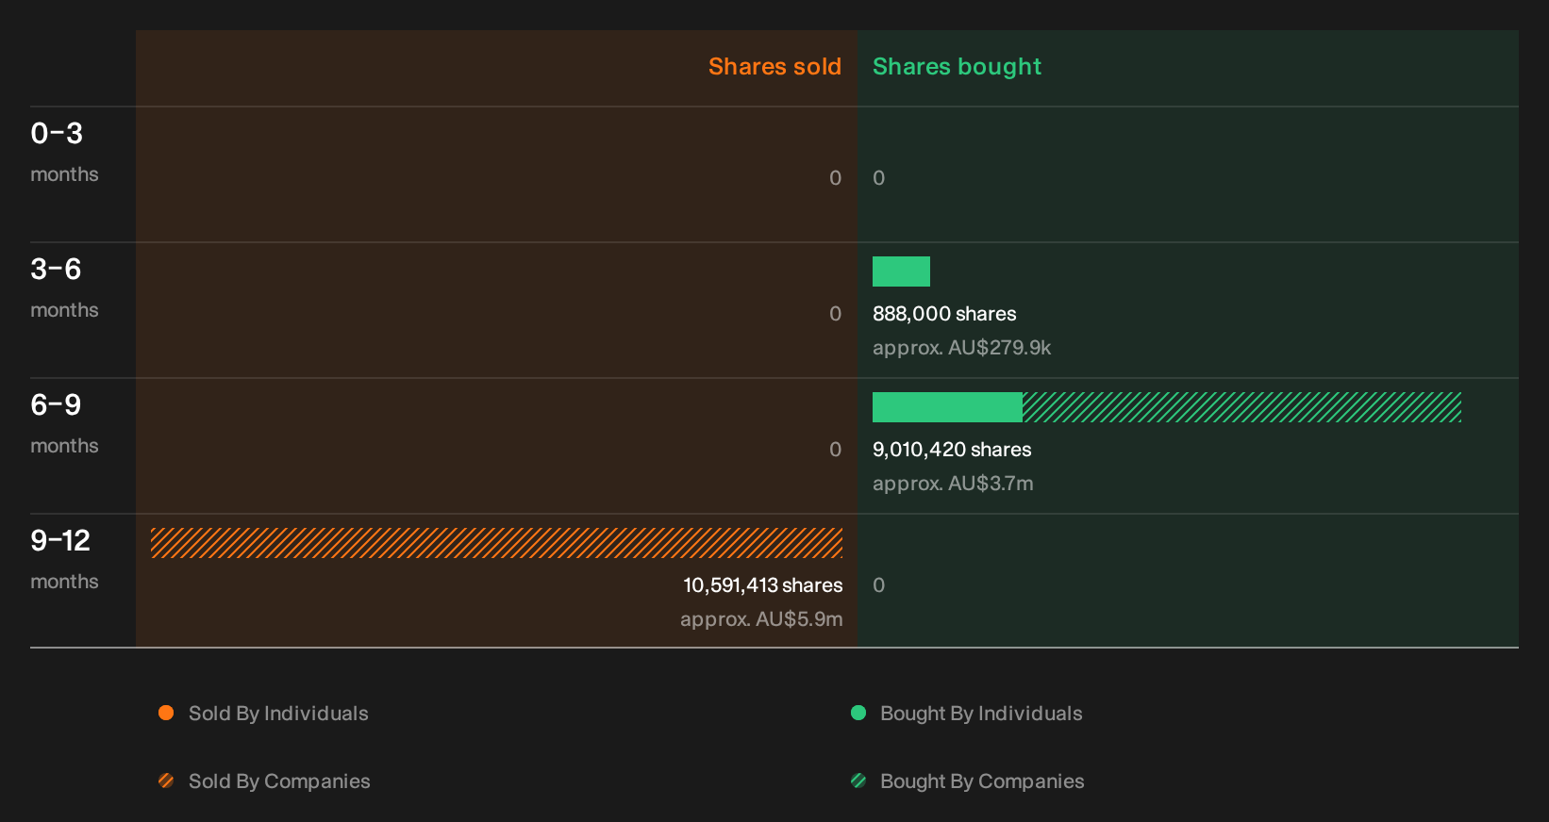Click the striped Sold By Companies legend icon

tap(166, 781)
